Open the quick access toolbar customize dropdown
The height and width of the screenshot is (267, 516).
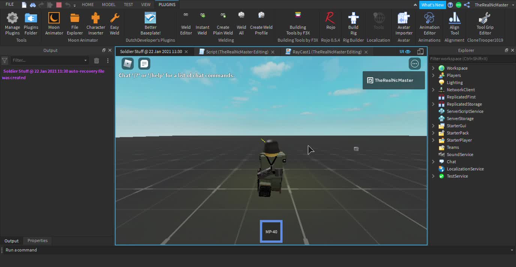point(75,5)
